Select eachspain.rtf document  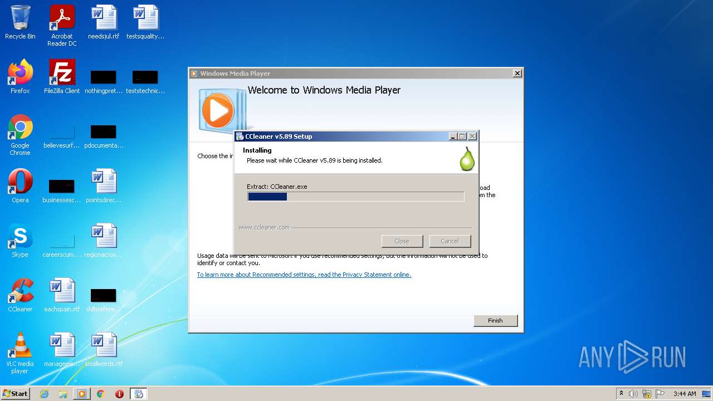pyautogui.click(x=62, y=295)
